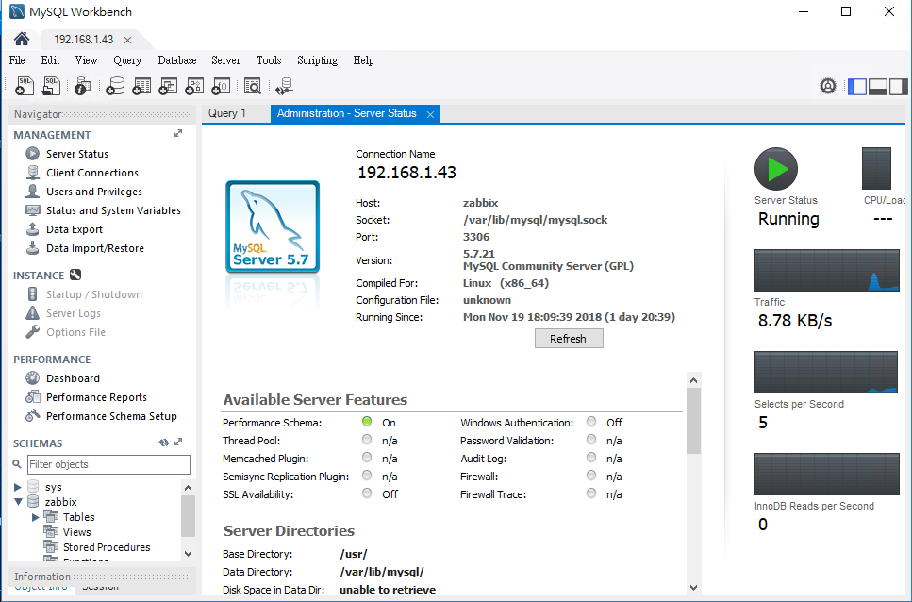The height and width of the screenshot is (602, 912).
Task: Click Thread Pool status indicator
Action: click(x=367, y=439)
